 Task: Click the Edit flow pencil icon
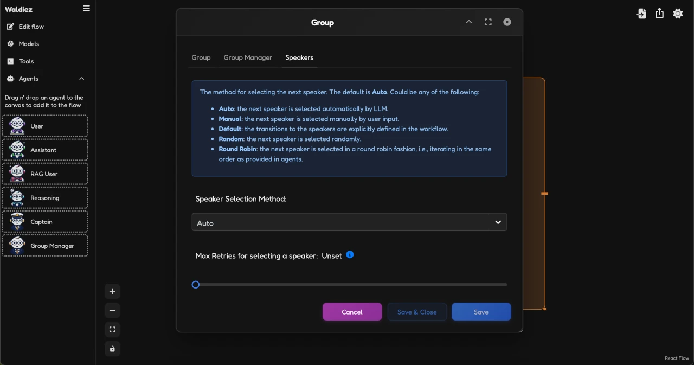click(10, 27)
